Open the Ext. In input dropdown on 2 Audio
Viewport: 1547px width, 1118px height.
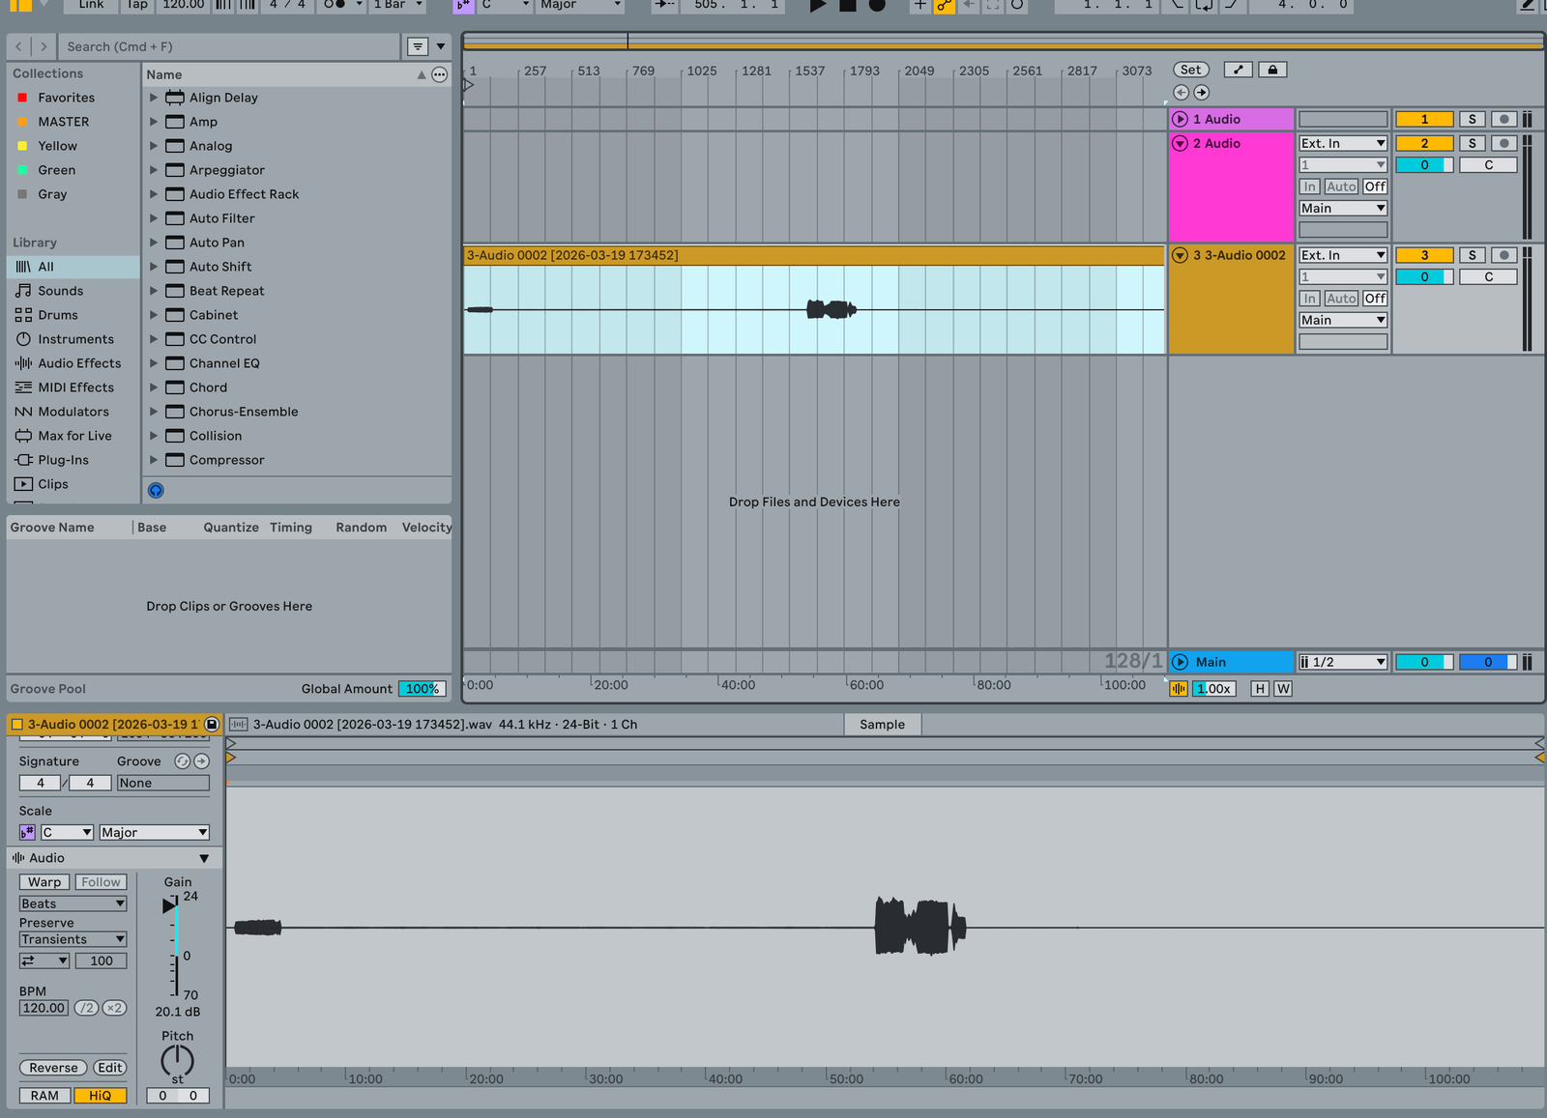tap(1343, 143)
